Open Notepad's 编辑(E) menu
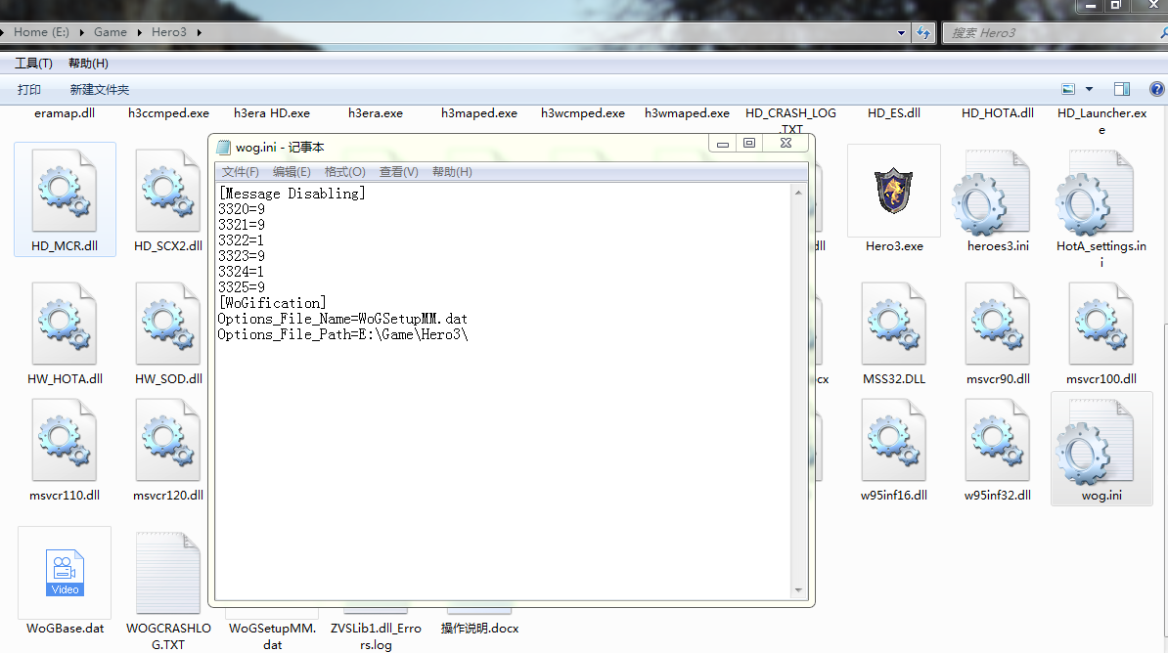The width and height of the screenshot is (1168, 653). [x=292, y=172]
